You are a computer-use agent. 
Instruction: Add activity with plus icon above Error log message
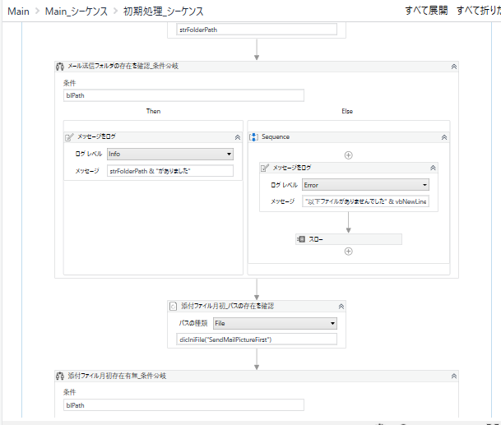pos(348,155)
